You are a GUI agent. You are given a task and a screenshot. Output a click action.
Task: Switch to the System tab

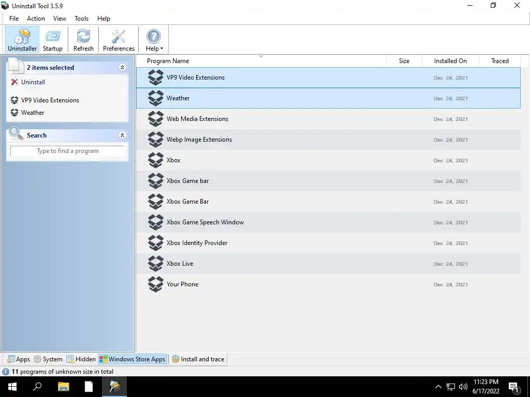pos(48,359)
